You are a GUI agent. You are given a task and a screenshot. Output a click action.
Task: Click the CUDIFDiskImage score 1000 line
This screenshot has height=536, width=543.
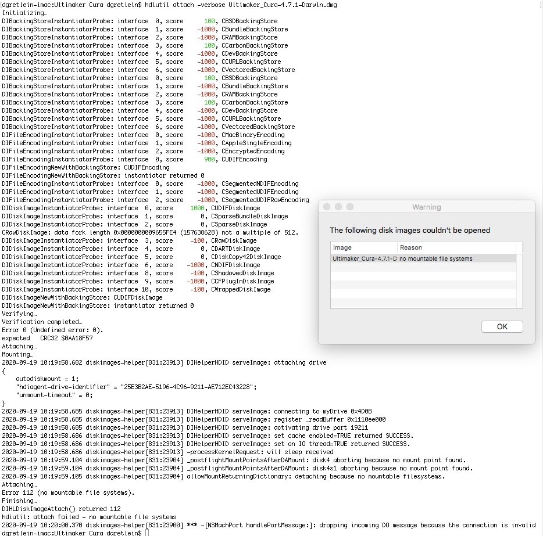click(x=131, y=208)
